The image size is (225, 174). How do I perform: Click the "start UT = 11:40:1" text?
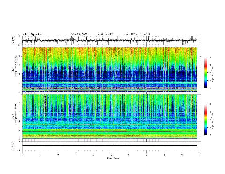pyautogui.click(x=137, y=34)
